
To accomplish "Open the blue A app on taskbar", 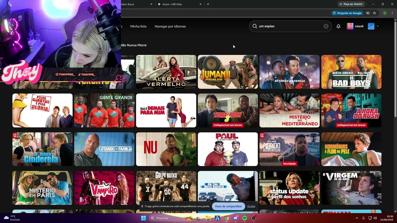I will click(x=217, y=218).
